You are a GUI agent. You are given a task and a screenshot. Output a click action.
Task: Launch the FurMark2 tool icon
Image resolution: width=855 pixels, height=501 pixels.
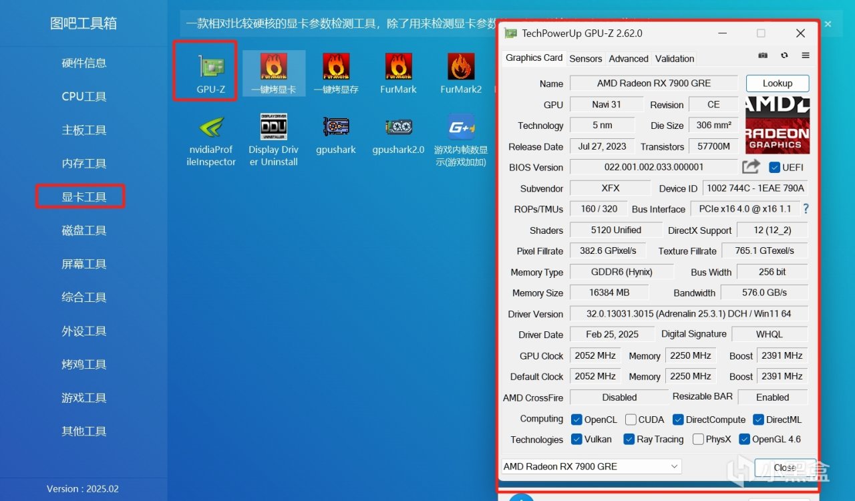click(x=461, y=73)
